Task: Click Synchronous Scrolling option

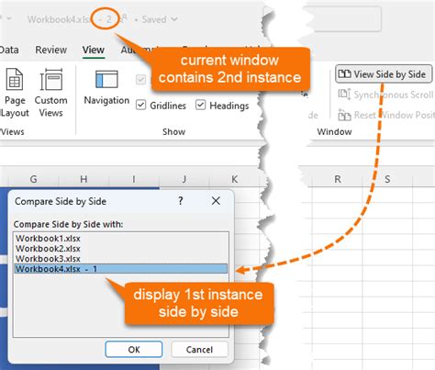Action: 385,95
